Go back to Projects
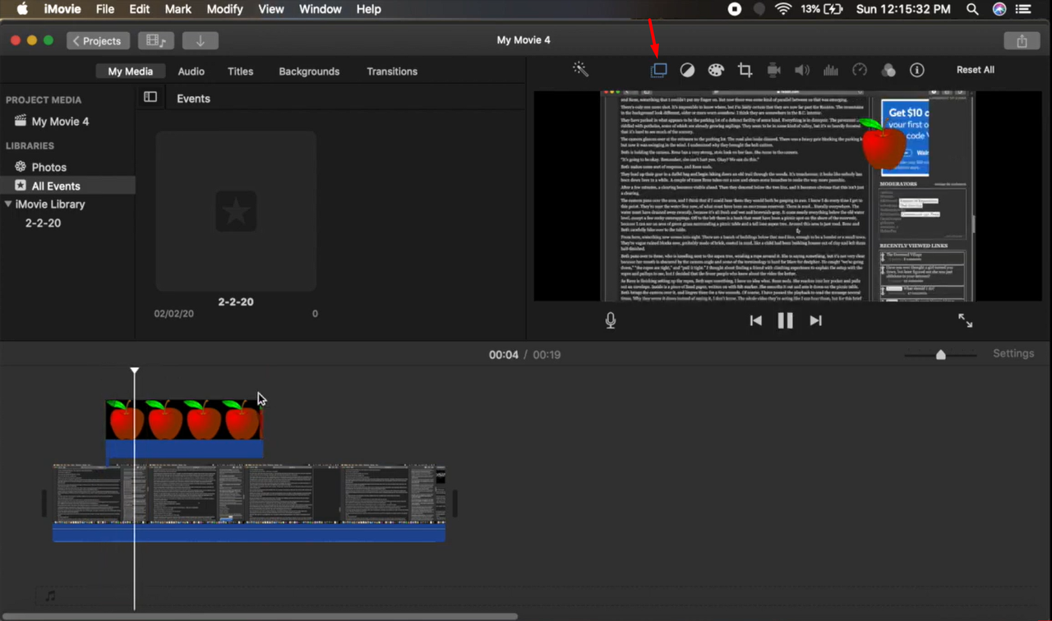 pyautogui.click(x=97, y=40)
